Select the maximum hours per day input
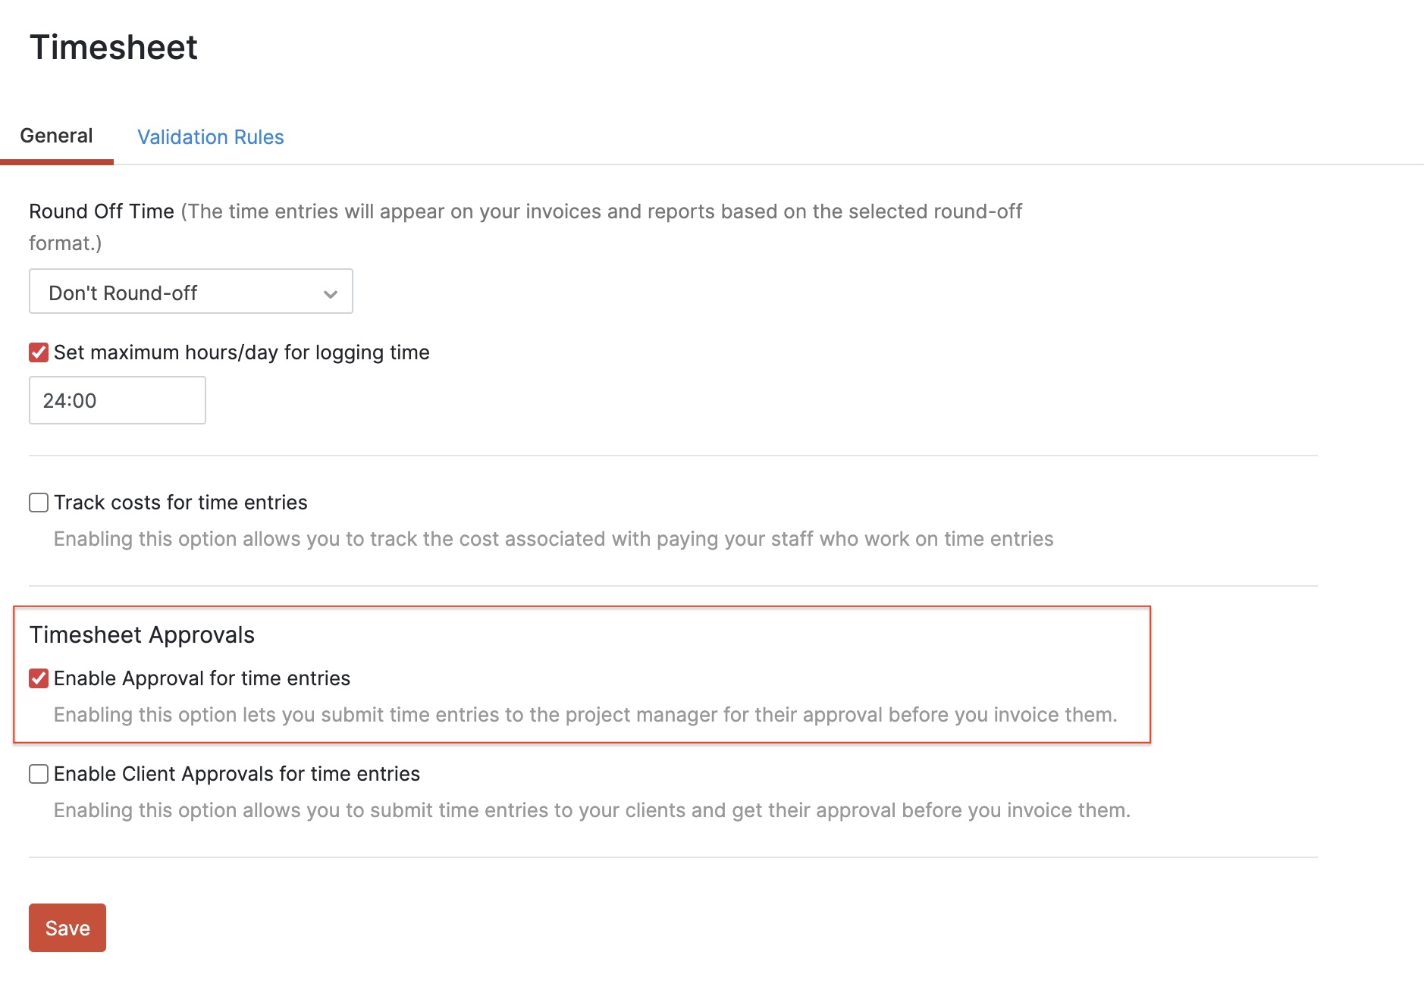 (117, 400)
